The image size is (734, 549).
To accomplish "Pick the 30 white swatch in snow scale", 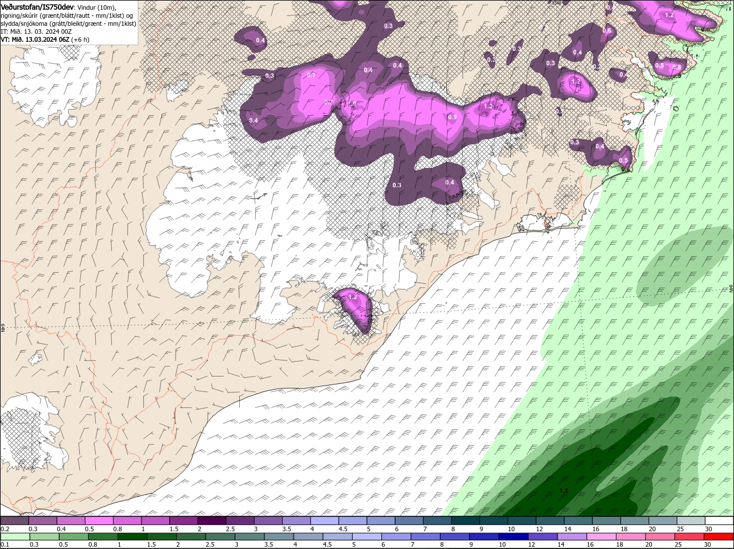I will click(x=720, y=521).
